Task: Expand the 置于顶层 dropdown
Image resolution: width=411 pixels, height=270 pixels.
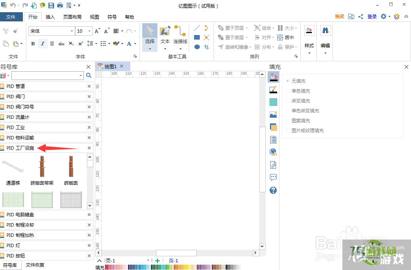Action: (247, 28)
